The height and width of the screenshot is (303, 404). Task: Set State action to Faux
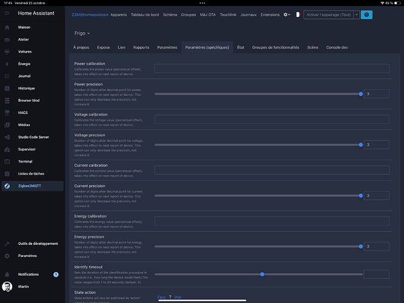pos(161,297)
